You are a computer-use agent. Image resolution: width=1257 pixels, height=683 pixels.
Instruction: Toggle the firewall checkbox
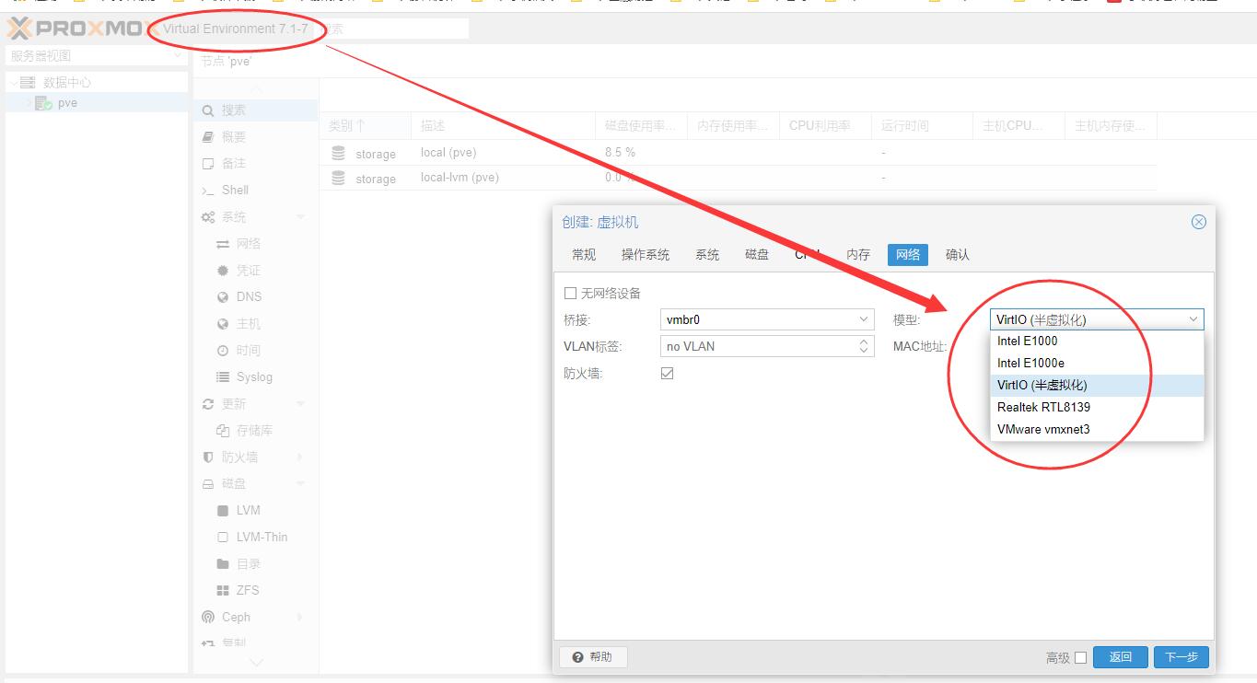[x=667, y=374]
